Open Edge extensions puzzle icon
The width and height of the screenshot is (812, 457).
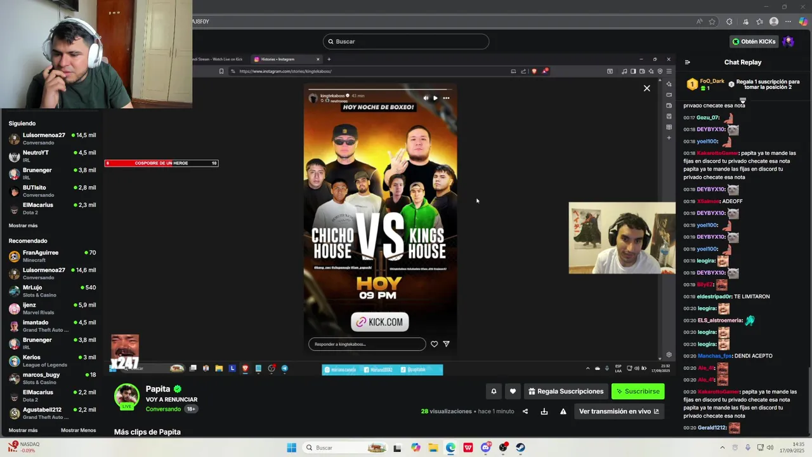tap(730, 22)
